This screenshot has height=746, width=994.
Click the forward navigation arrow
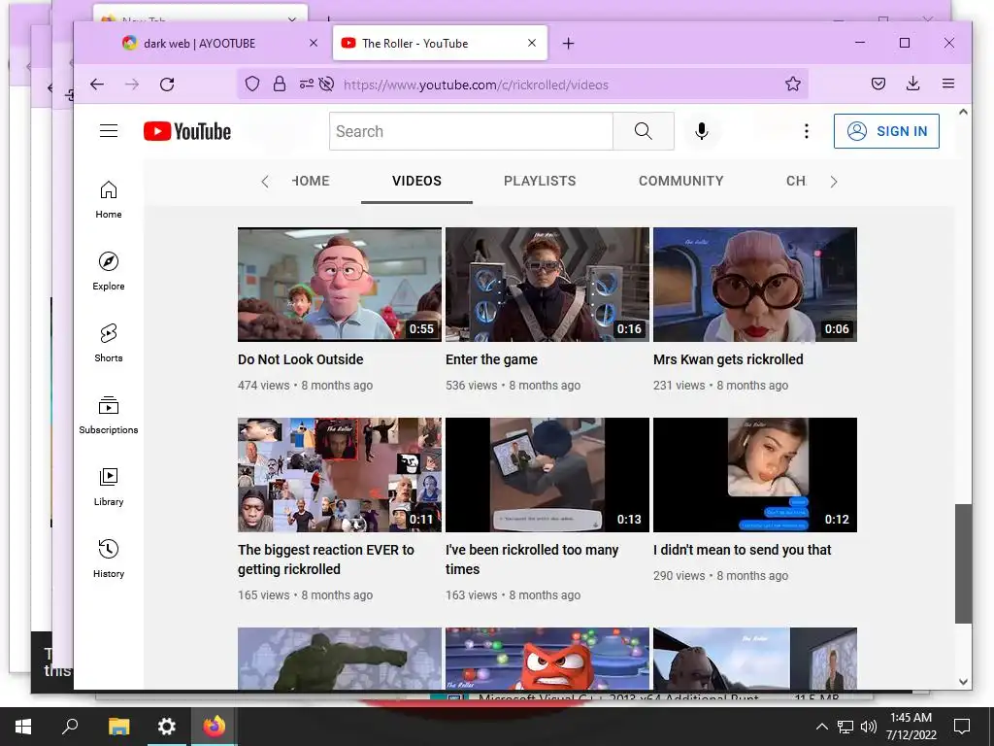click(132, 85)
